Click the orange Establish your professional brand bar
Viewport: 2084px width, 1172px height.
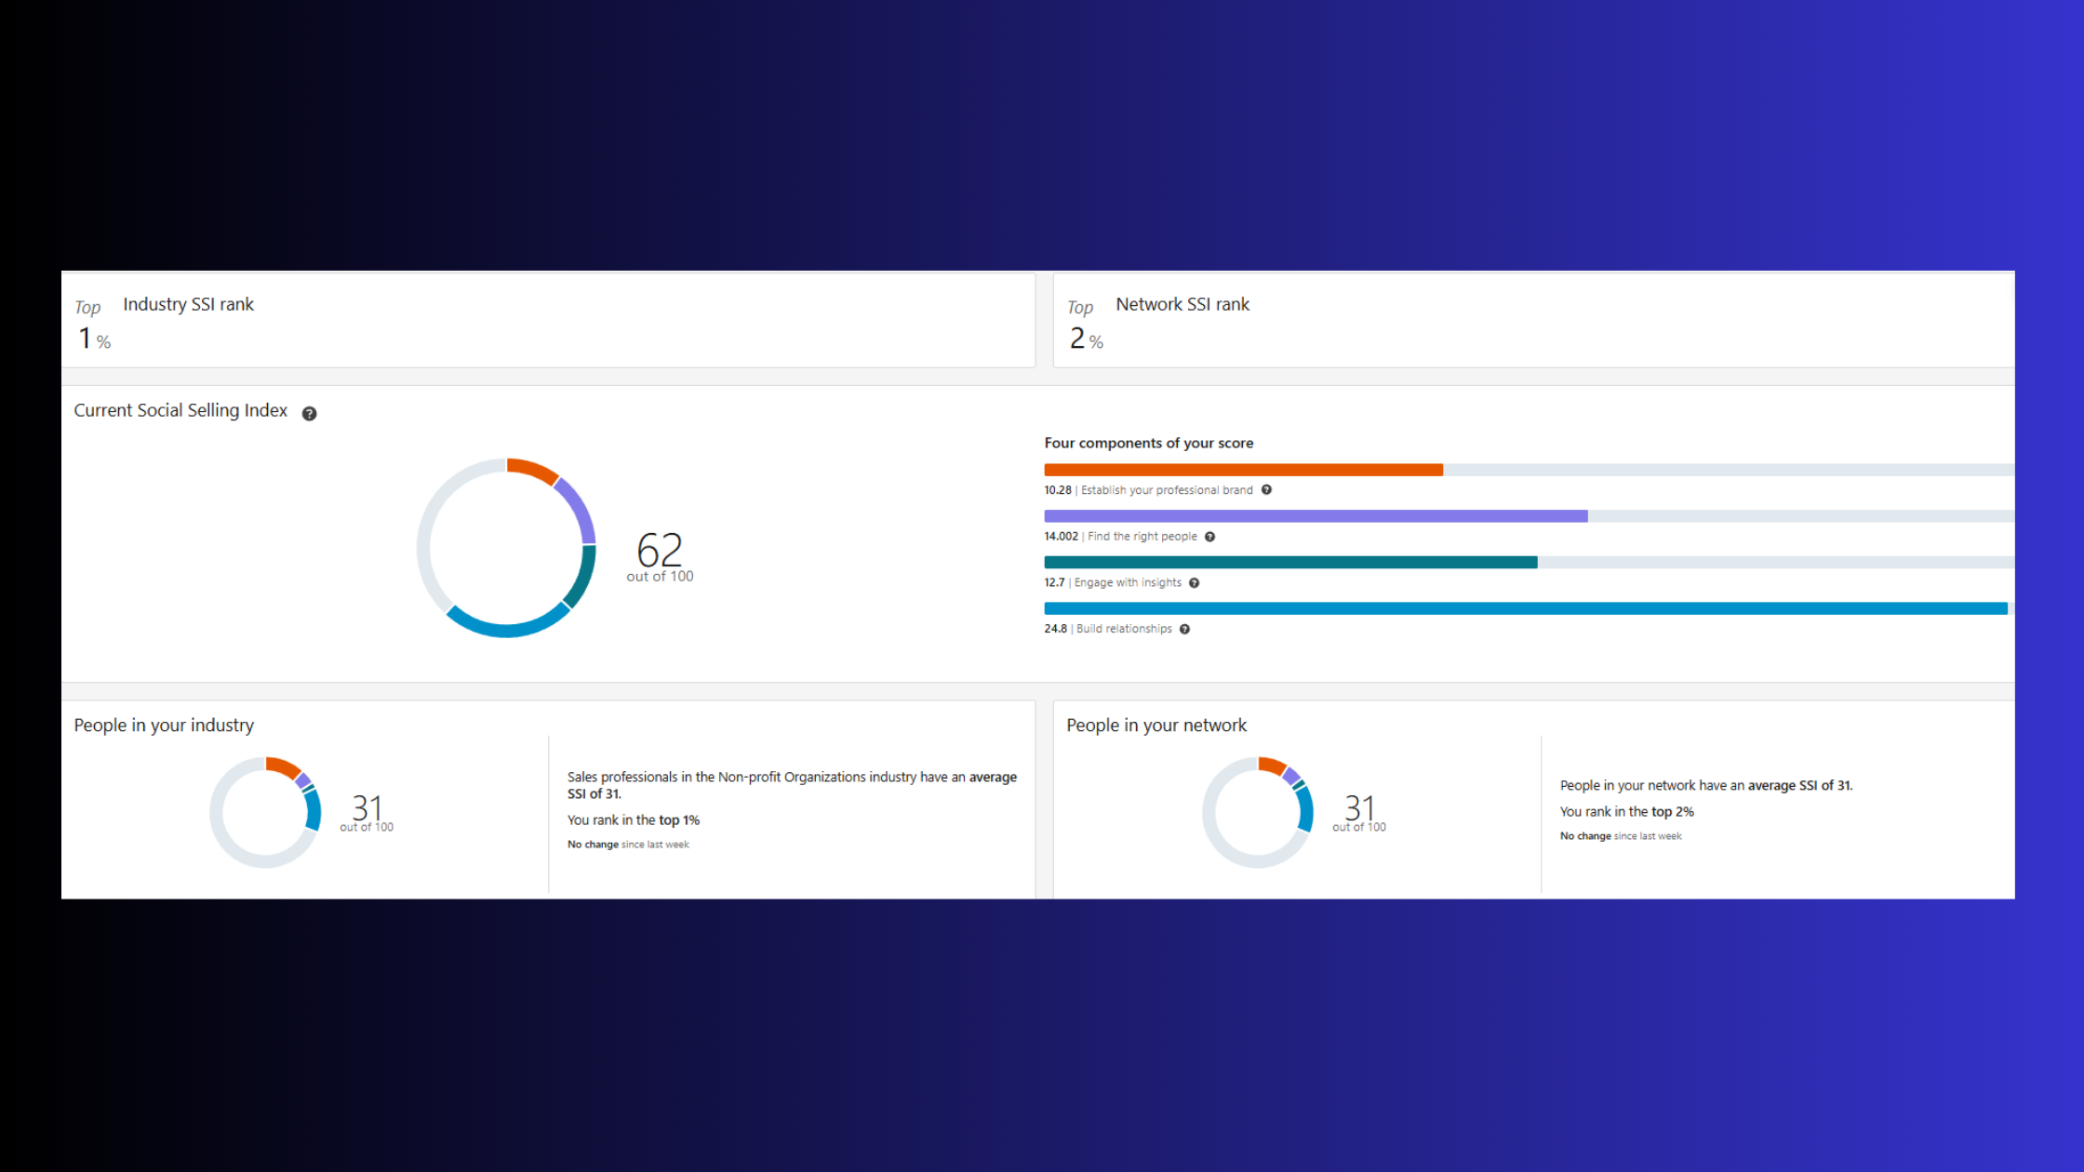[x=1243, y=470]
